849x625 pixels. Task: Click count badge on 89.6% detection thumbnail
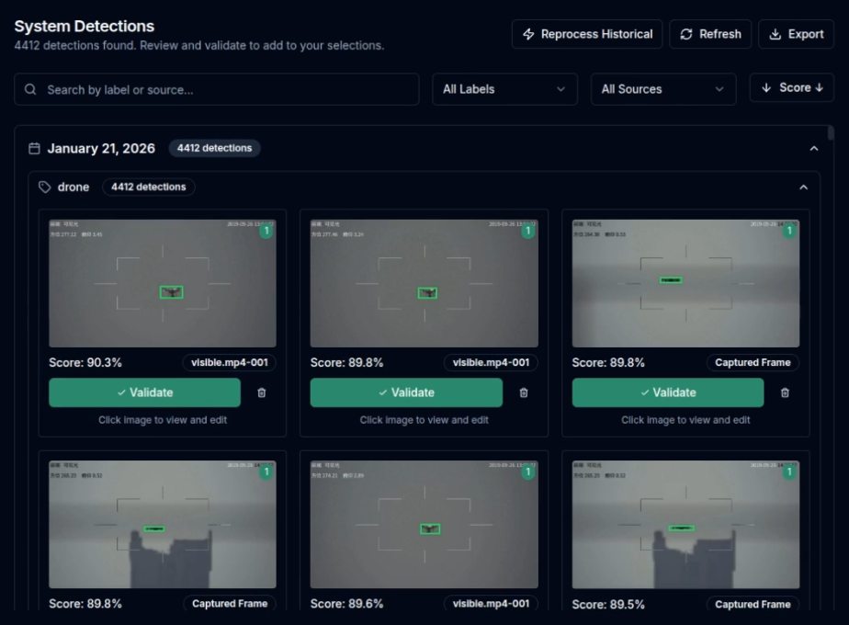527,472
